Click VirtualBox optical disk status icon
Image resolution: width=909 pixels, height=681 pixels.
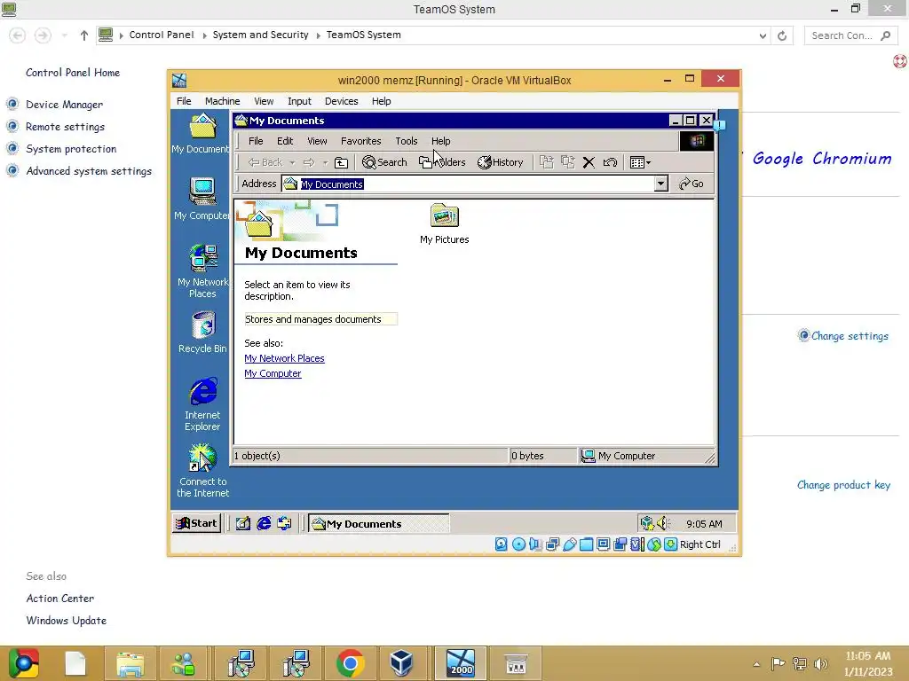[518, 544]
